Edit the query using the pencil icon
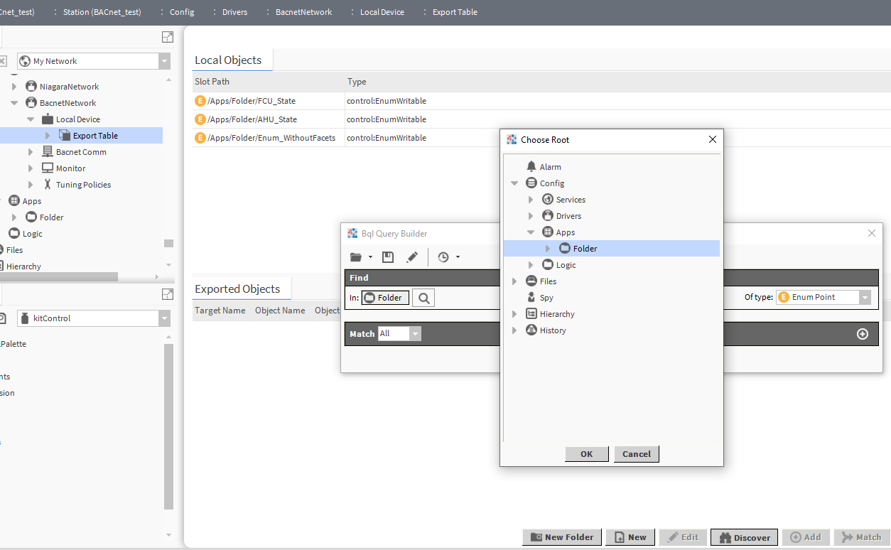891x550 pixels. pyautogui.click(x=413, y=257)
